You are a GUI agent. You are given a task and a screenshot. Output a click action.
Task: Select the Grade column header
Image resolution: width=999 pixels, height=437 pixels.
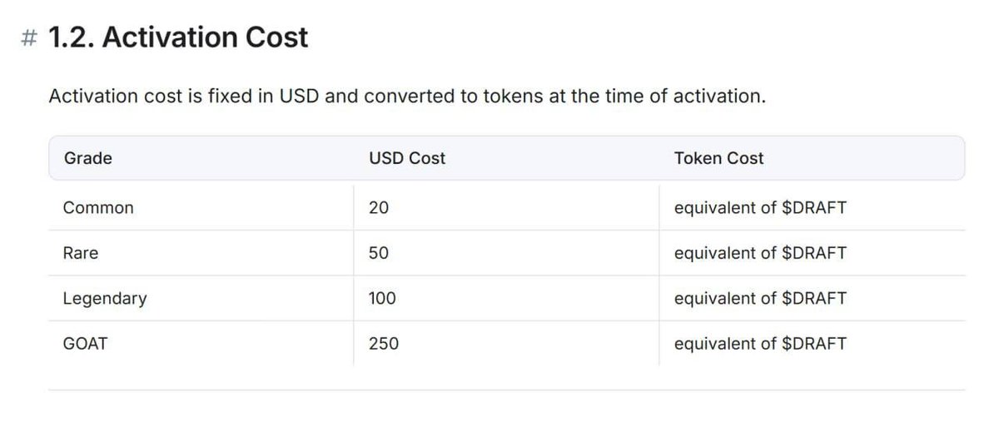click(87, 158)
